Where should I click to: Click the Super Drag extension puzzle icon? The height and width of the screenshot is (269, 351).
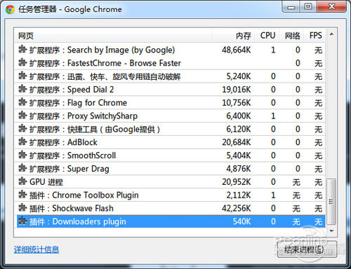pos(22,168)
